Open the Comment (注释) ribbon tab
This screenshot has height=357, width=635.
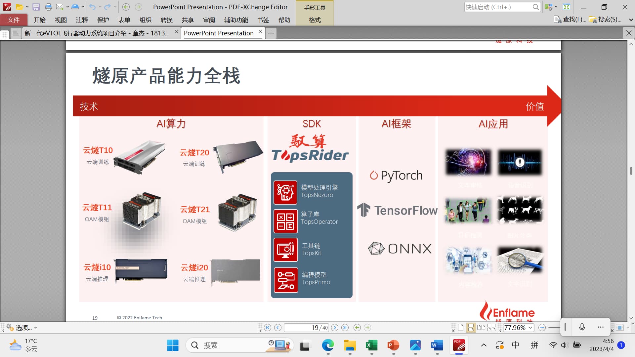[82, 20]
